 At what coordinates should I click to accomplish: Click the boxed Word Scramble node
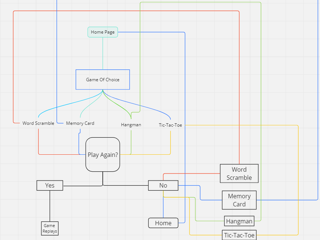(239, 174)
